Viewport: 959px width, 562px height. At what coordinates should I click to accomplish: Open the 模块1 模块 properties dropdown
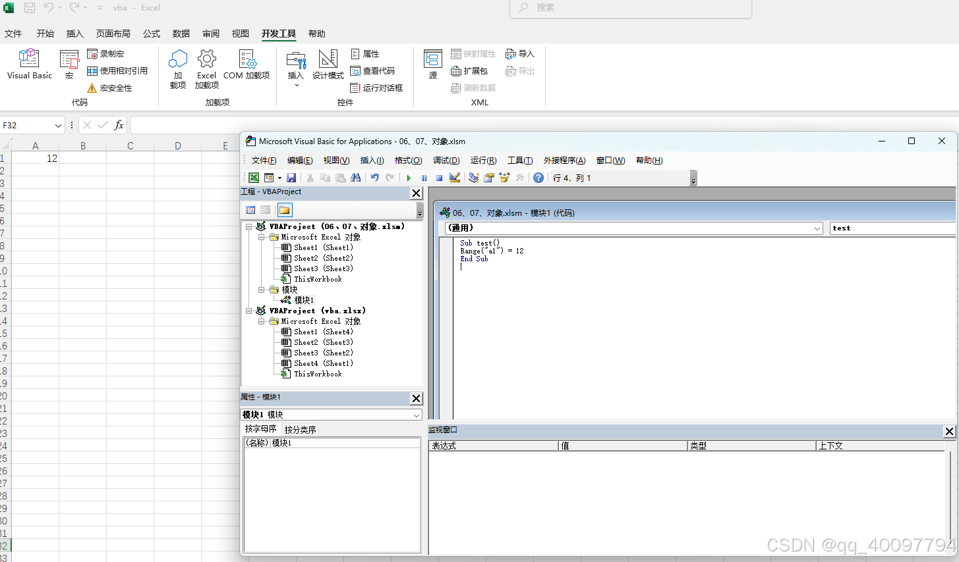point(417,415)
